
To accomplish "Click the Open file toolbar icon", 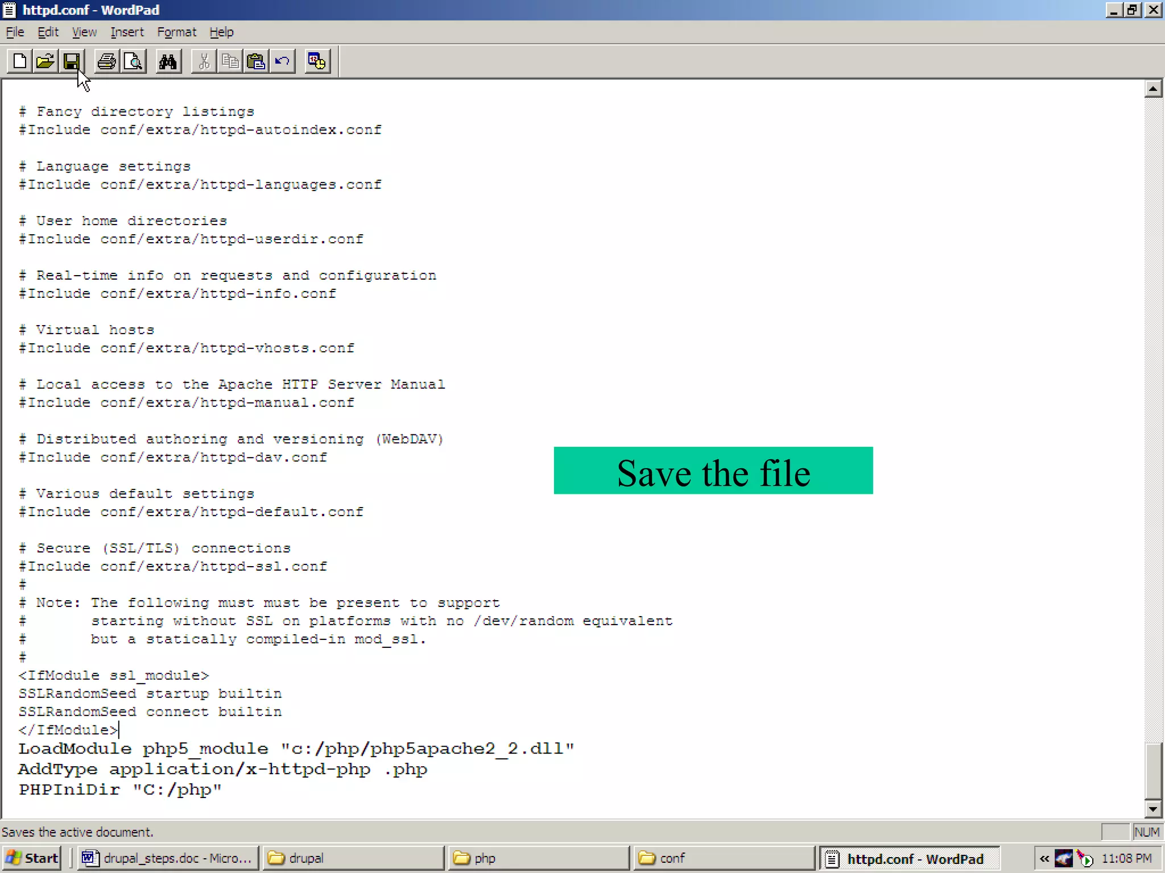I will [45, 61].
